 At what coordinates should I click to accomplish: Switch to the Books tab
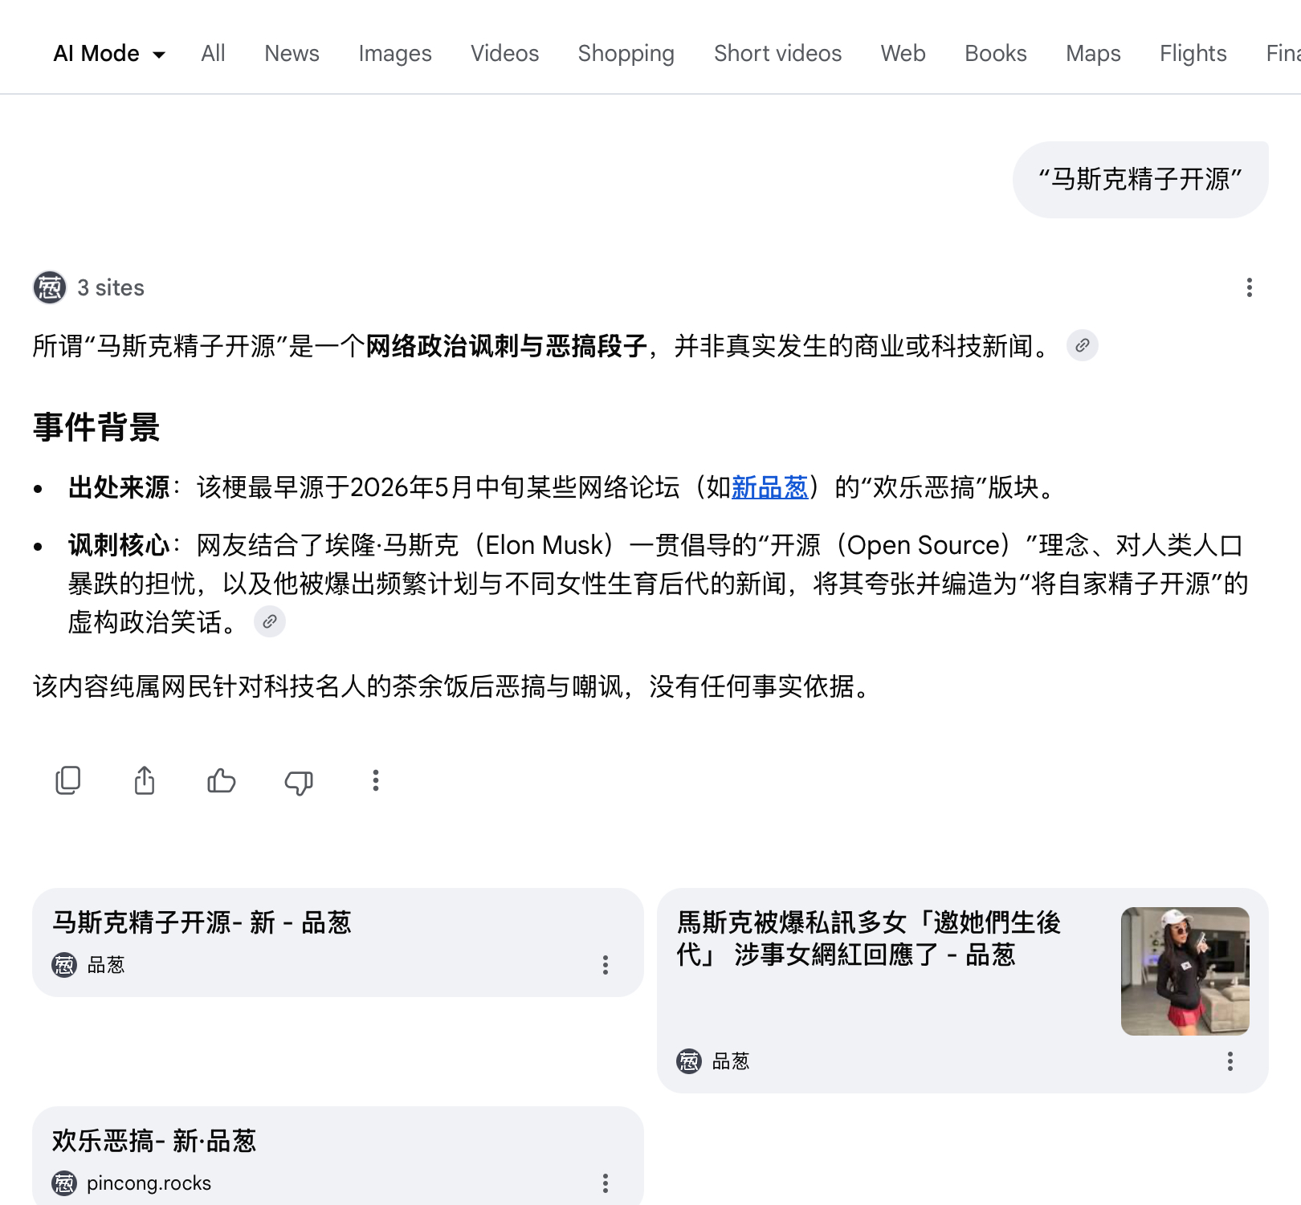point(996,53)
